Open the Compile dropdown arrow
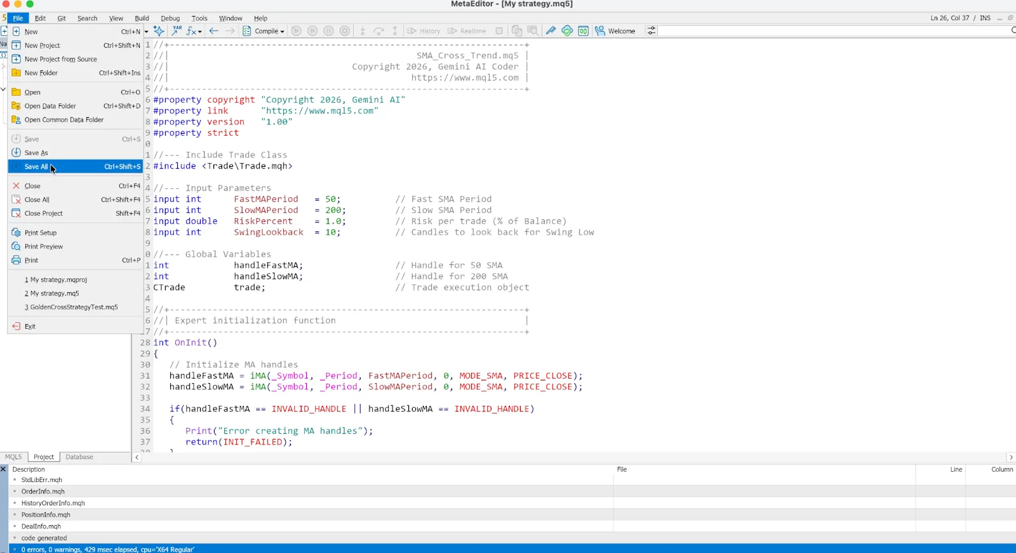The image size is (1016, 553). tap(282, 32)
